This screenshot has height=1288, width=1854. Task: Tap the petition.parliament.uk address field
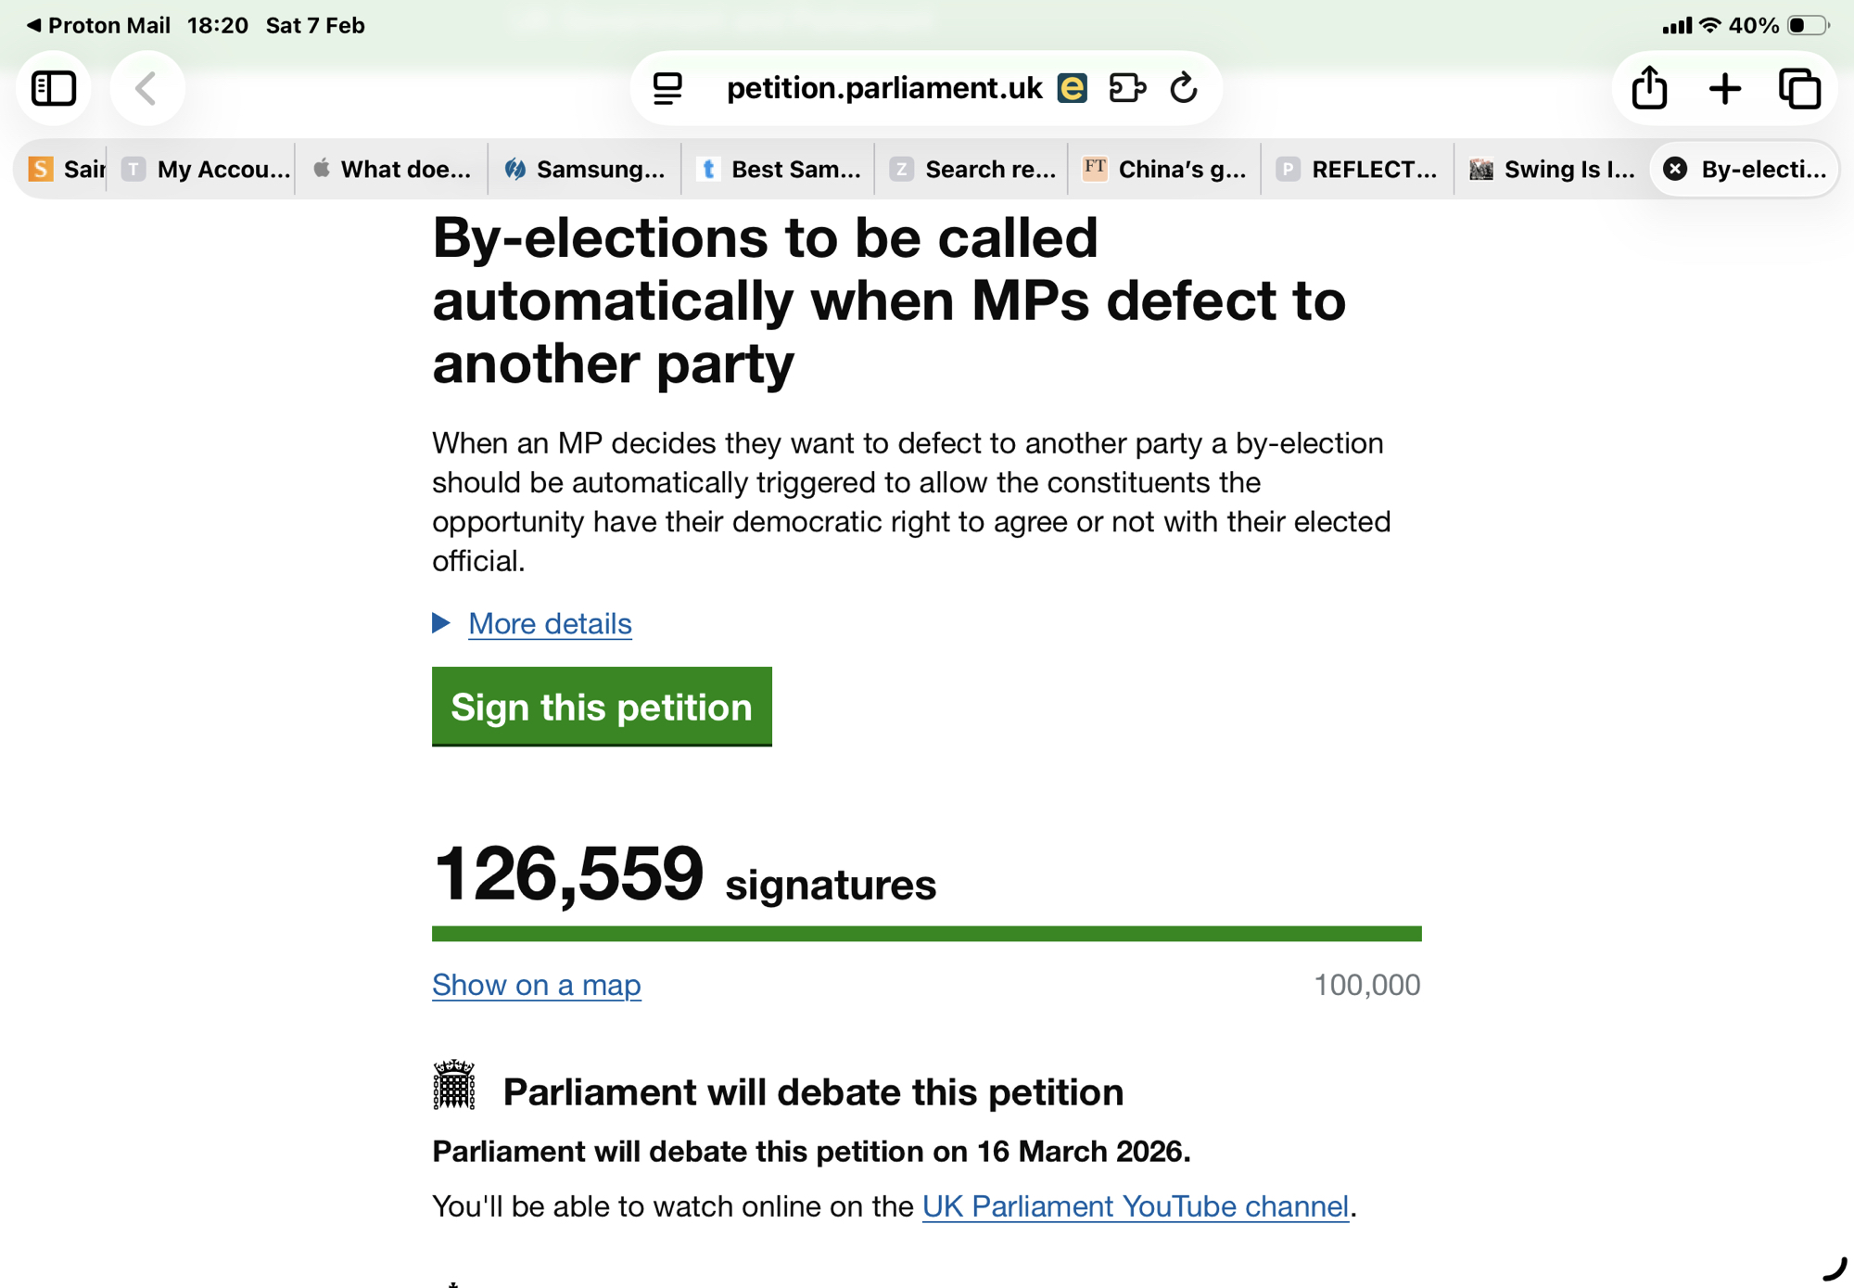click(x=884, y=89)
